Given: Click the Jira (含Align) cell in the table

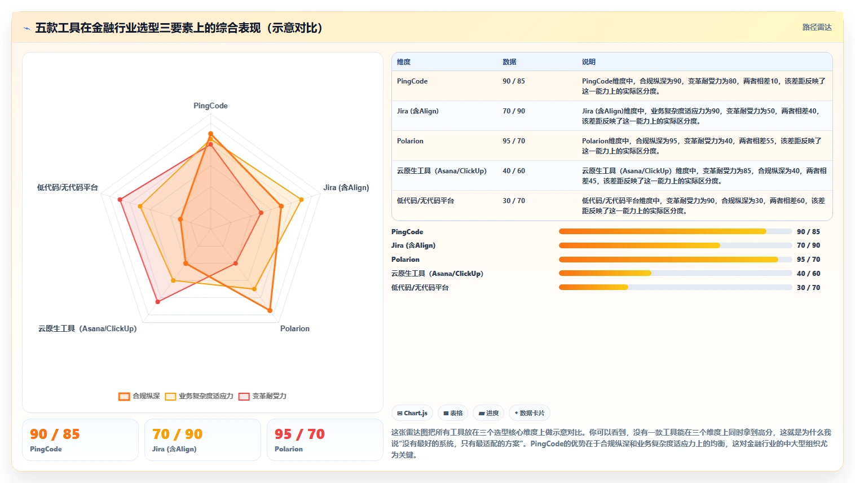Looking at the screenshot, I should (418, 111).
